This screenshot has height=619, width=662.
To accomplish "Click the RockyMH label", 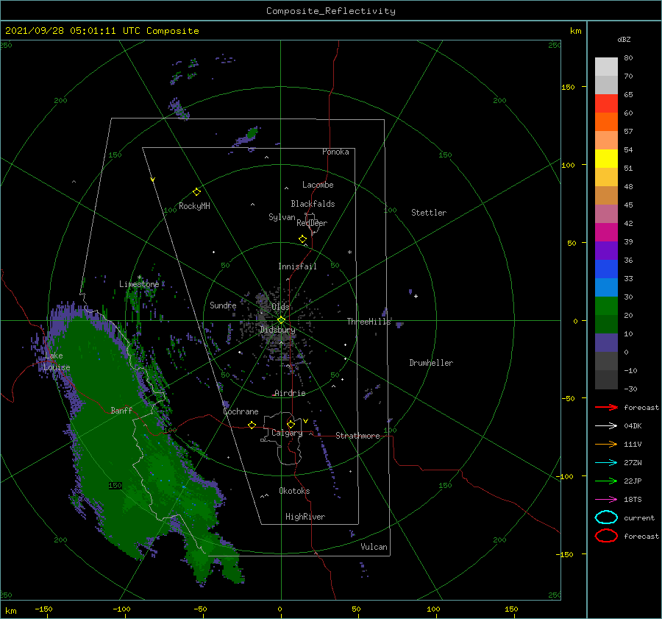I will [x=194, y=206].
